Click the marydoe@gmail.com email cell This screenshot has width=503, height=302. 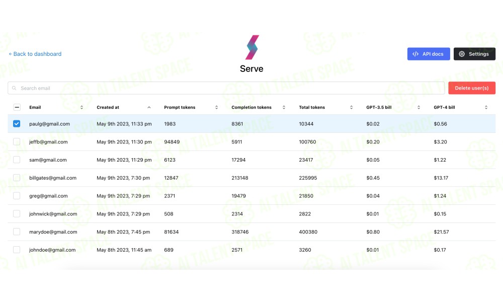point(53,232)
